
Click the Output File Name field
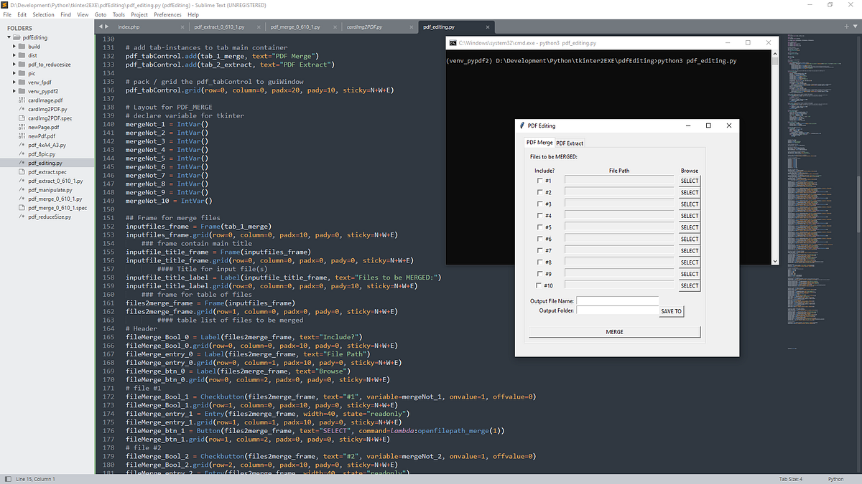point(618,301)
